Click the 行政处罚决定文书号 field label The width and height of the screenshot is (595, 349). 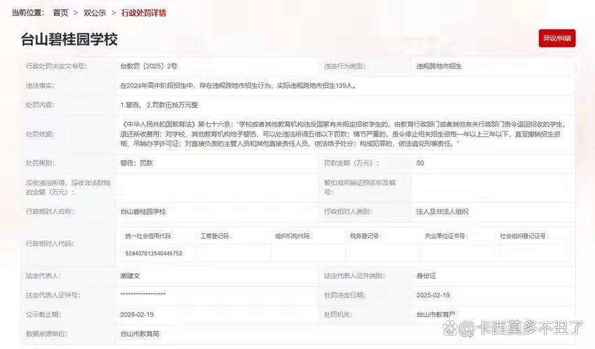56,66
